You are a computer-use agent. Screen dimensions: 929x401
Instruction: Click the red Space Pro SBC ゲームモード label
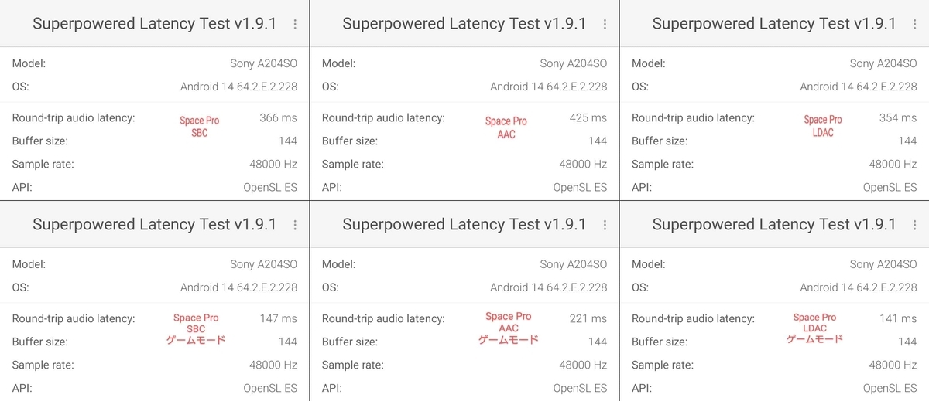(x=196, y=329)
